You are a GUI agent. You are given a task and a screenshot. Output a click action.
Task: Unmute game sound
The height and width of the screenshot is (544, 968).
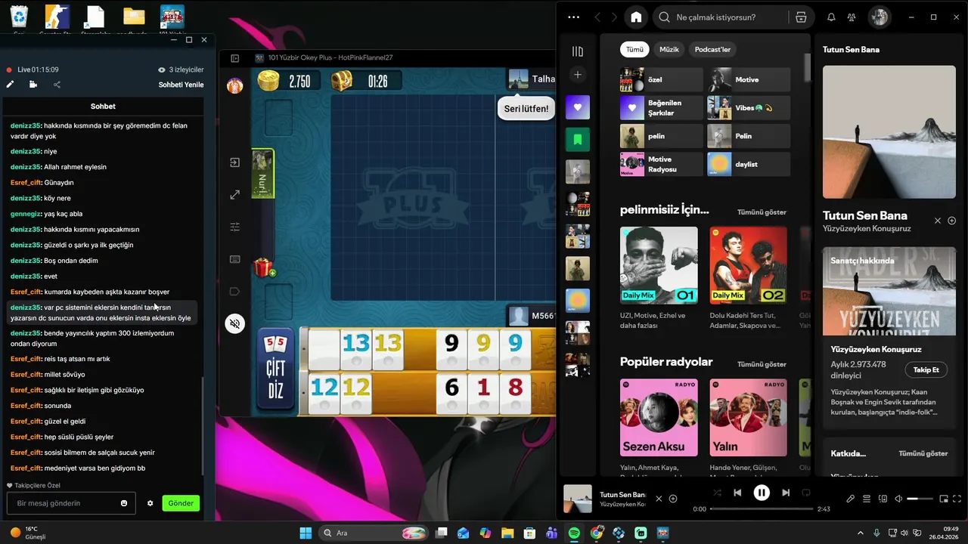(234, 324)
